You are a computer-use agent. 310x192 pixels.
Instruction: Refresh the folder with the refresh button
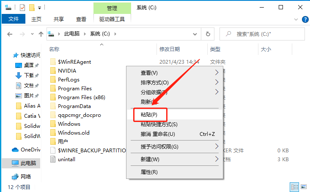208,34
